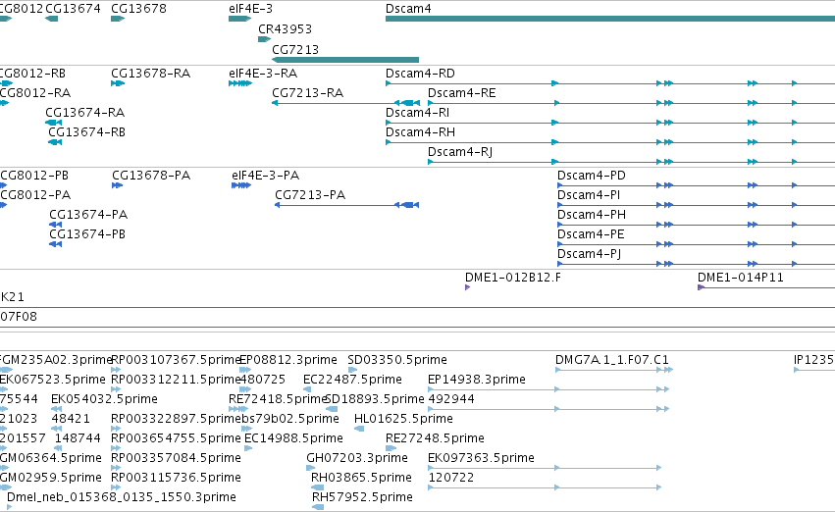This screenshot has width=835, height=512.
Task: Click the DME1-012B12.F marker arrow
Action: (468, 287)
